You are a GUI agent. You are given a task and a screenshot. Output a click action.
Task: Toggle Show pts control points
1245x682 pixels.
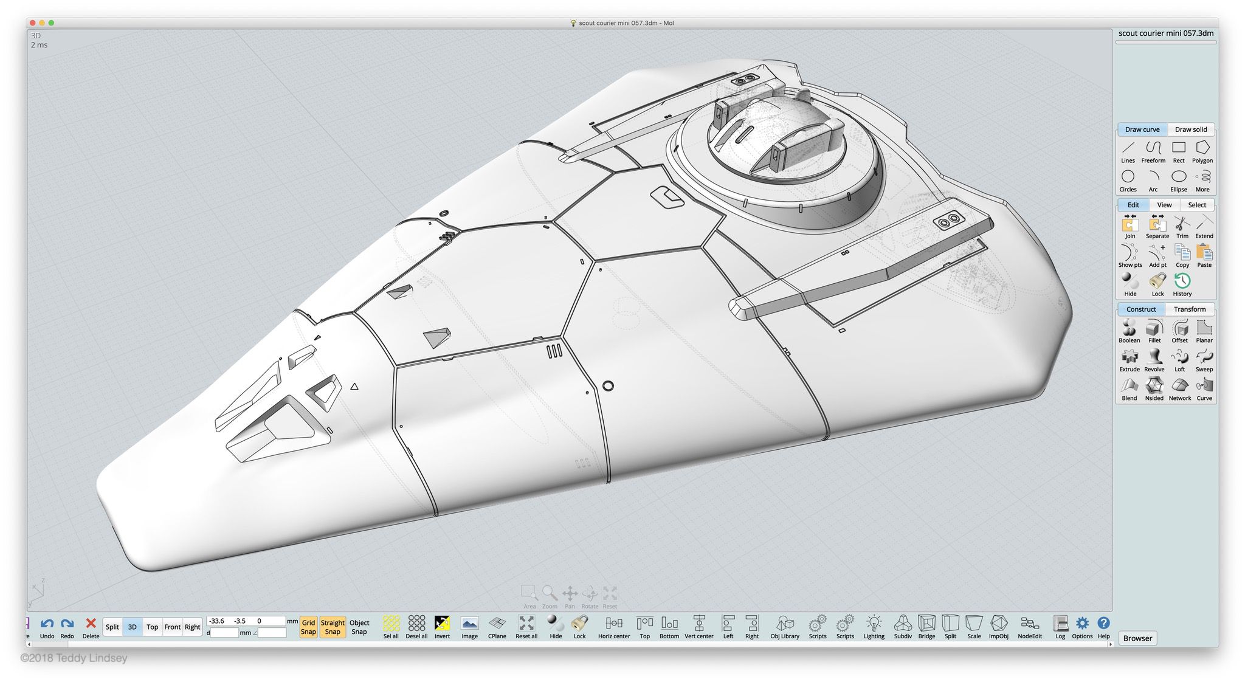(x=1130, y=256)
